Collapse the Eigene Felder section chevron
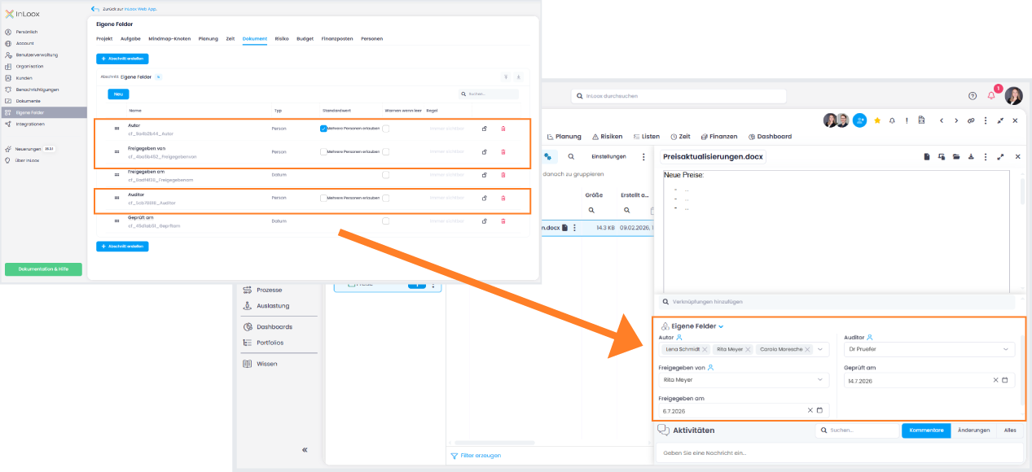The image size is (1032, 472). pyautogui.click(x=721, y=326)
